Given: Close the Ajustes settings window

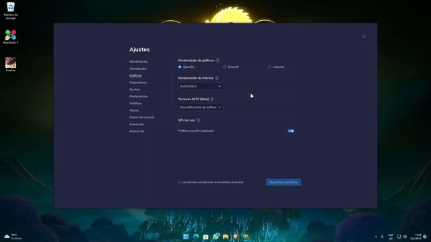Looking at the screenshot, I should click(364, 36).
